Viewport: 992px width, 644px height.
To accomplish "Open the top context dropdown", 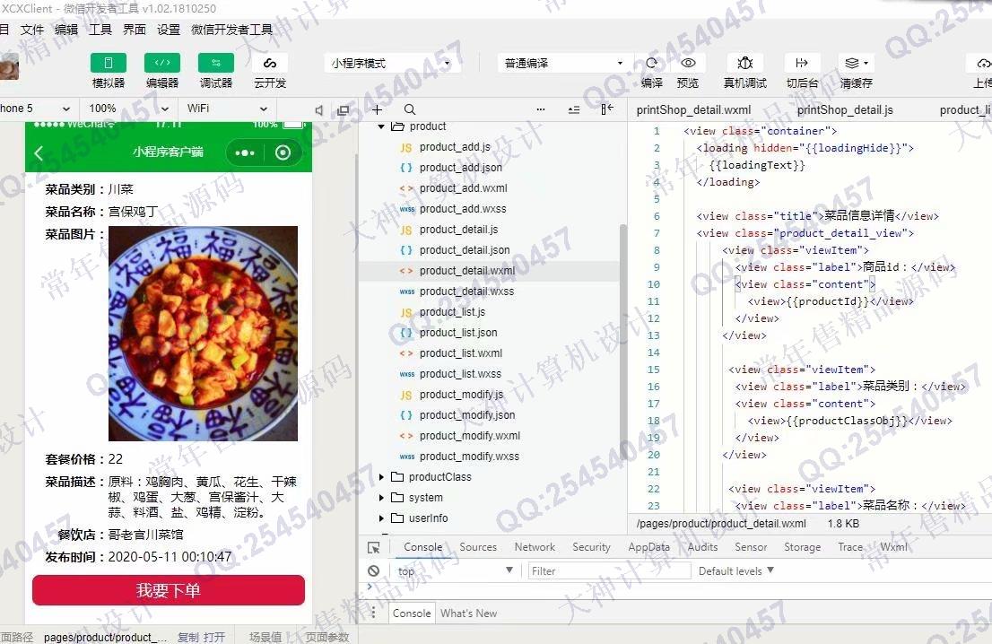I will (x=455, y=571).
